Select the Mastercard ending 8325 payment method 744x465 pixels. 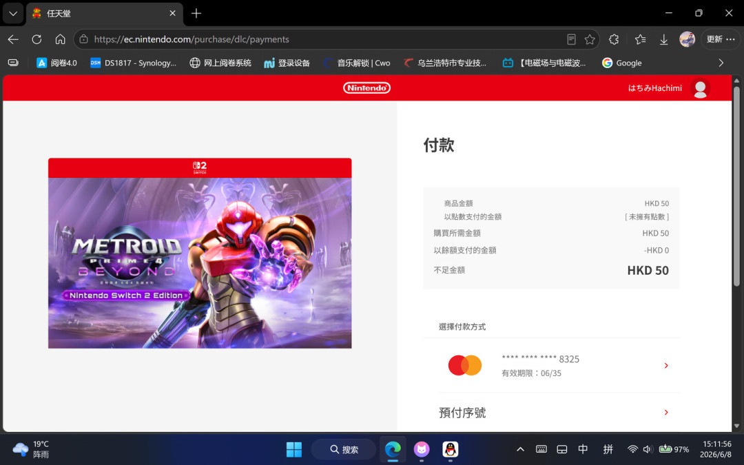pyautogui.click(x=551, y=365)
